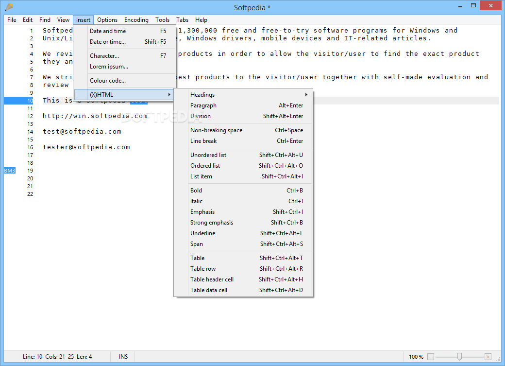The width and height of the screenshot is (505, 366).
Task: Apply Emphasis tag
Action: (243, 212)
